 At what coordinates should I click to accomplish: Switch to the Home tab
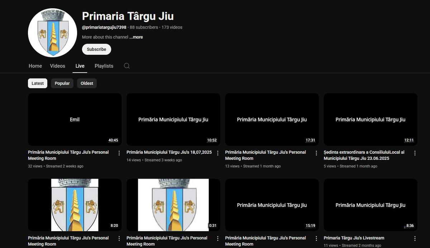click(x=35, y=66)
